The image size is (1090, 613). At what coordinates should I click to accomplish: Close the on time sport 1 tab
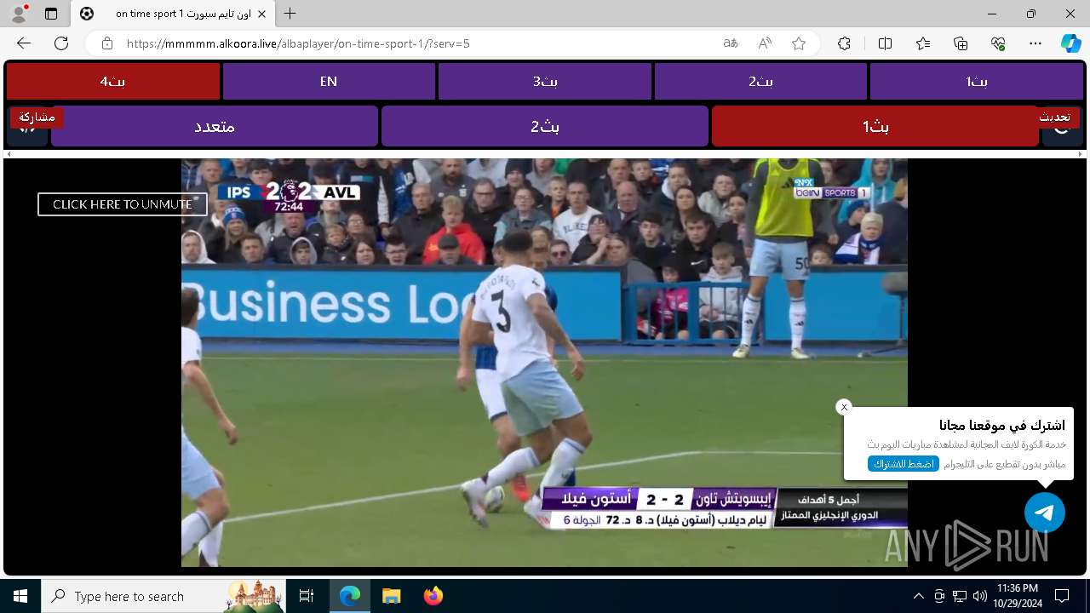pos(260,14)
